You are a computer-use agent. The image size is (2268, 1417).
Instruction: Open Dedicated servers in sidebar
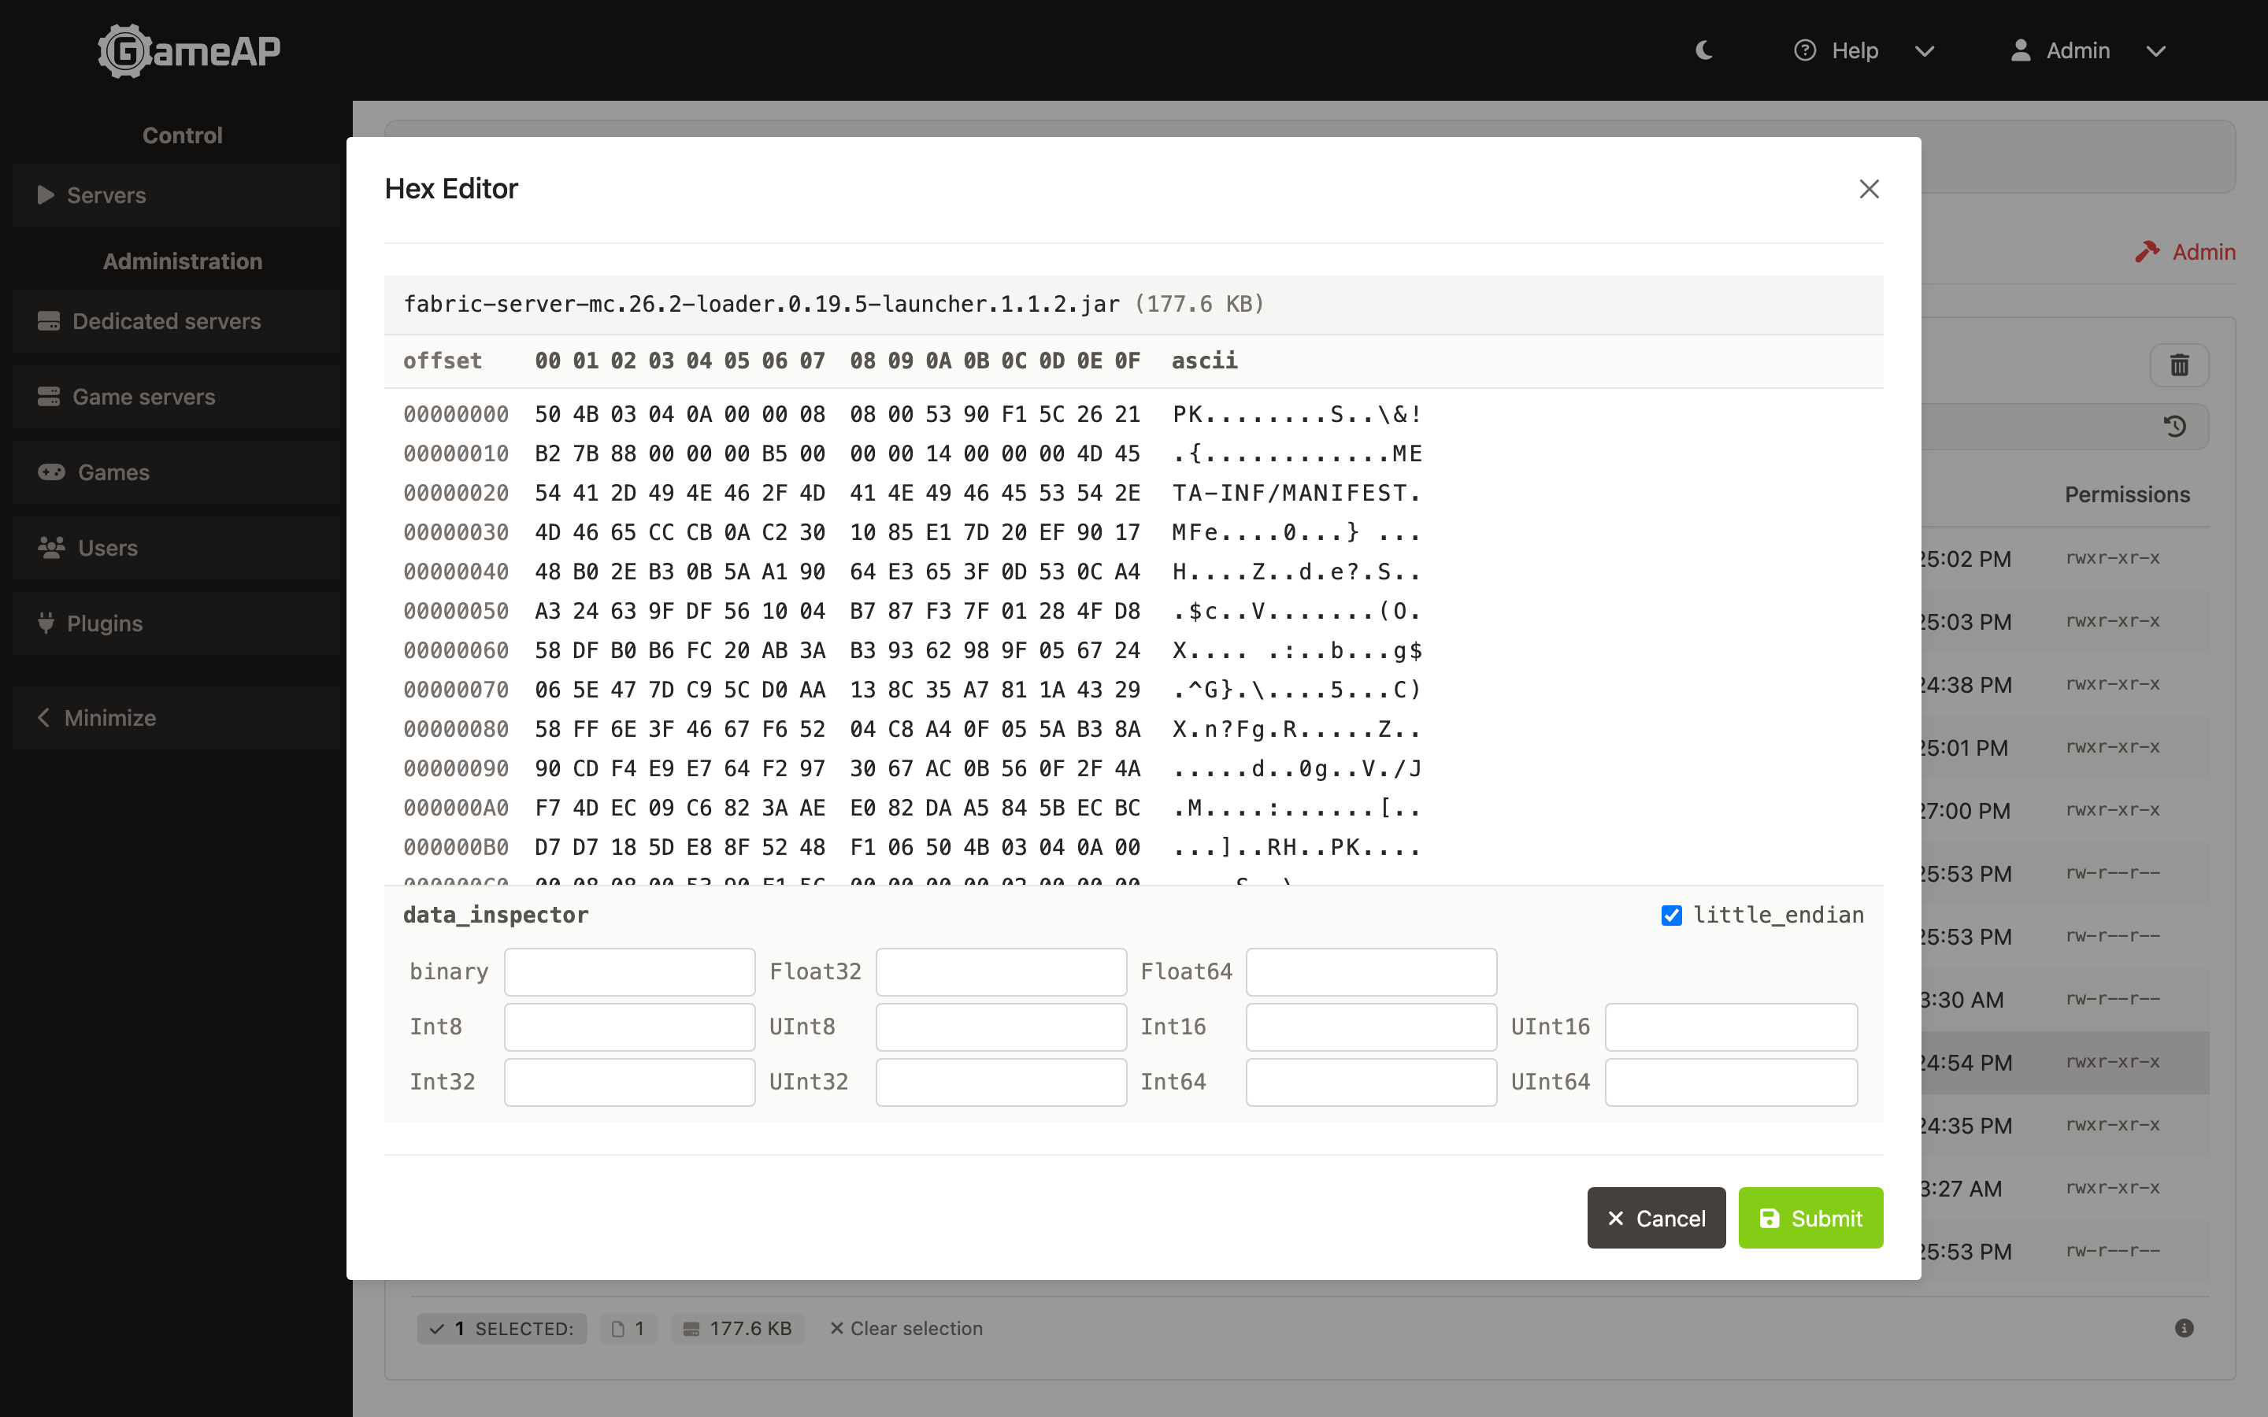(176, 320)
